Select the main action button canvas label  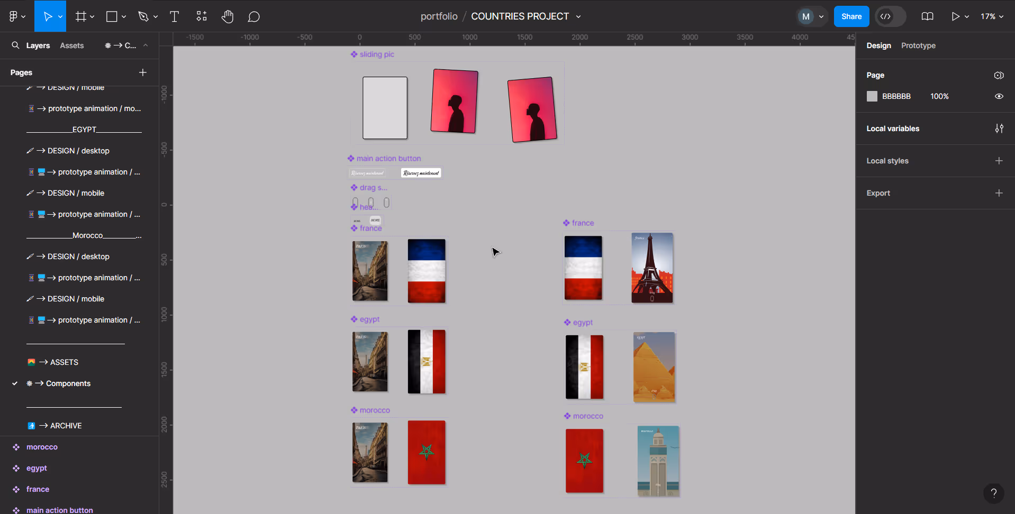pos(388,159)
